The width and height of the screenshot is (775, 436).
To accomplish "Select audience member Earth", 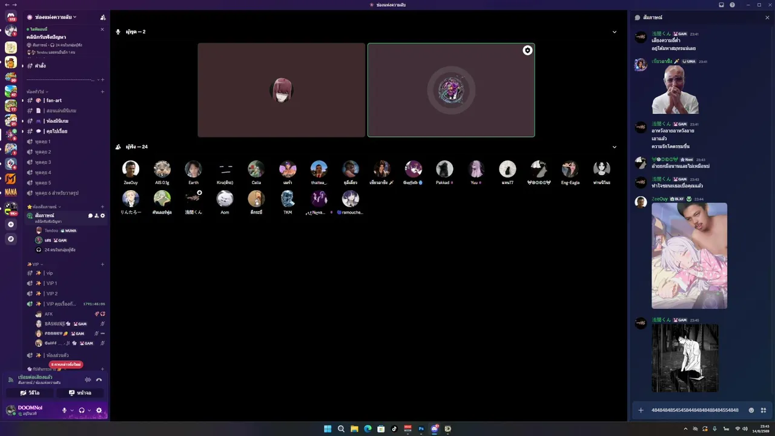I will [193, 172].
